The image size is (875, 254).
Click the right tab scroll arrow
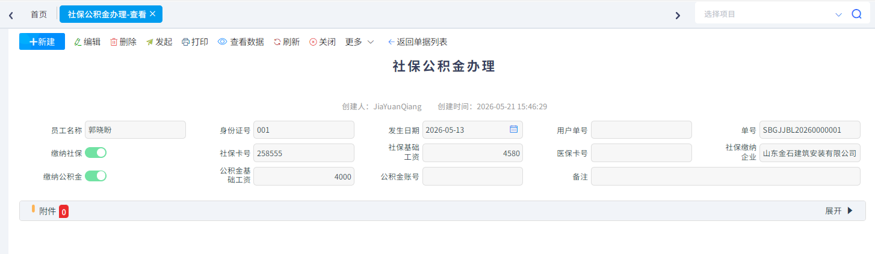678,15
